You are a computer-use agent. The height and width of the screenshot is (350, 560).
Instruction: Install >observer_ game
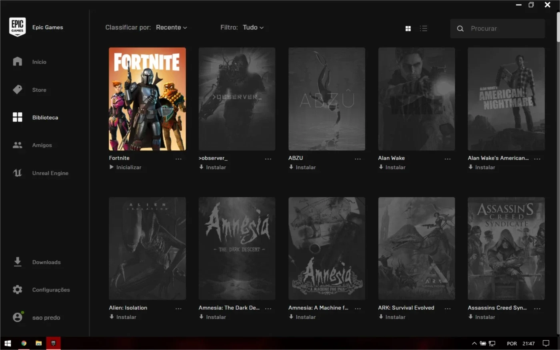coord(212,167)
